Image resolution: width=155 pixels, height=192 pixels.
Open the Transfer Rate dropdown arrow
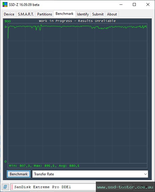pos(145,174)
